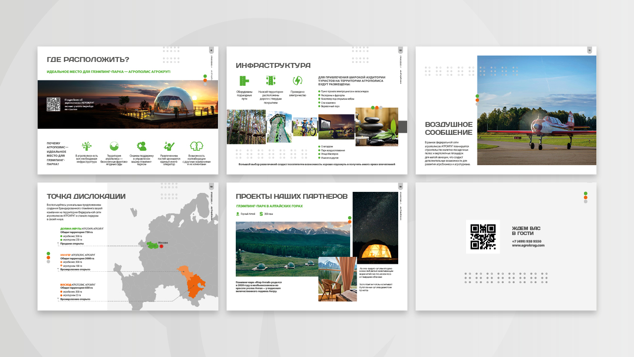Viewport: 634px width, 357px height.
Task: Click the «ДОЛИНА МЕЧТЫ» agropark entry
Action: click(81, 229)
